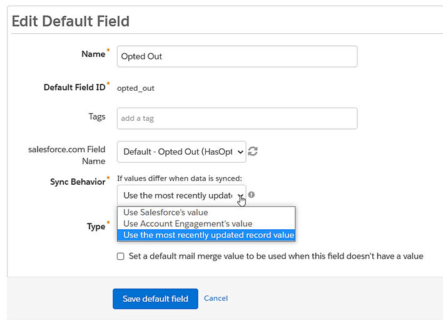Image resolution: width=443 pixels, height=320 pixels.
Task: Click the Default Field ID label
Action: tap(74, 88)
